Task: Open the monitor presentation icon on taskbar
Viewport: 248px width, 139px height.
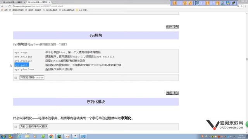Action: point(83,136)
